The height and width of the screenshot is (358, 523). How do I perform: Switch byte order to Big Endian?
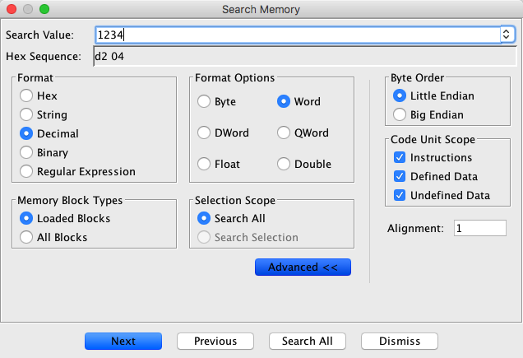pyautogui.click(x=400, y=115)
